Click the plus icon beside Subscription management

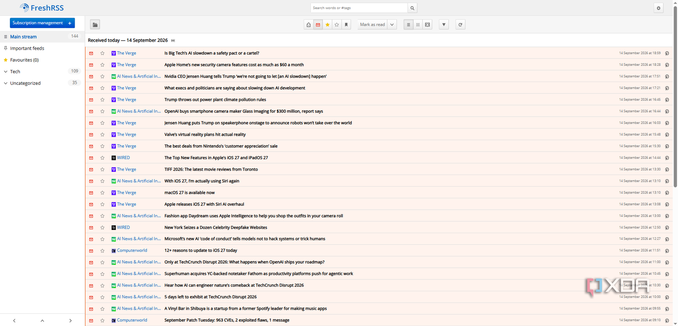[x=70, y=23]
